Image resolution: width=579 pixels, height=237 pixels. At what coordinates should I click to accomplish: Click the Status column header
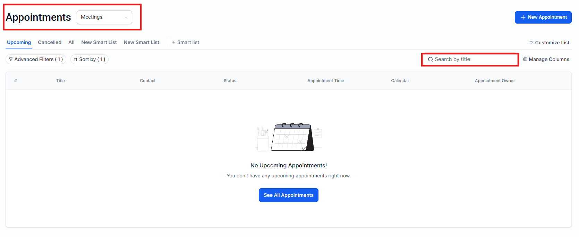(230, 81)
